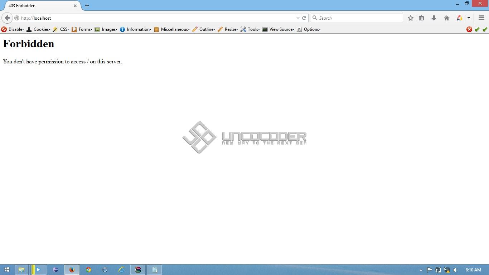The width and height of the screenshot is (489, 275).
Task: Click the Forbidden heading text
Action: coord(29,44)
